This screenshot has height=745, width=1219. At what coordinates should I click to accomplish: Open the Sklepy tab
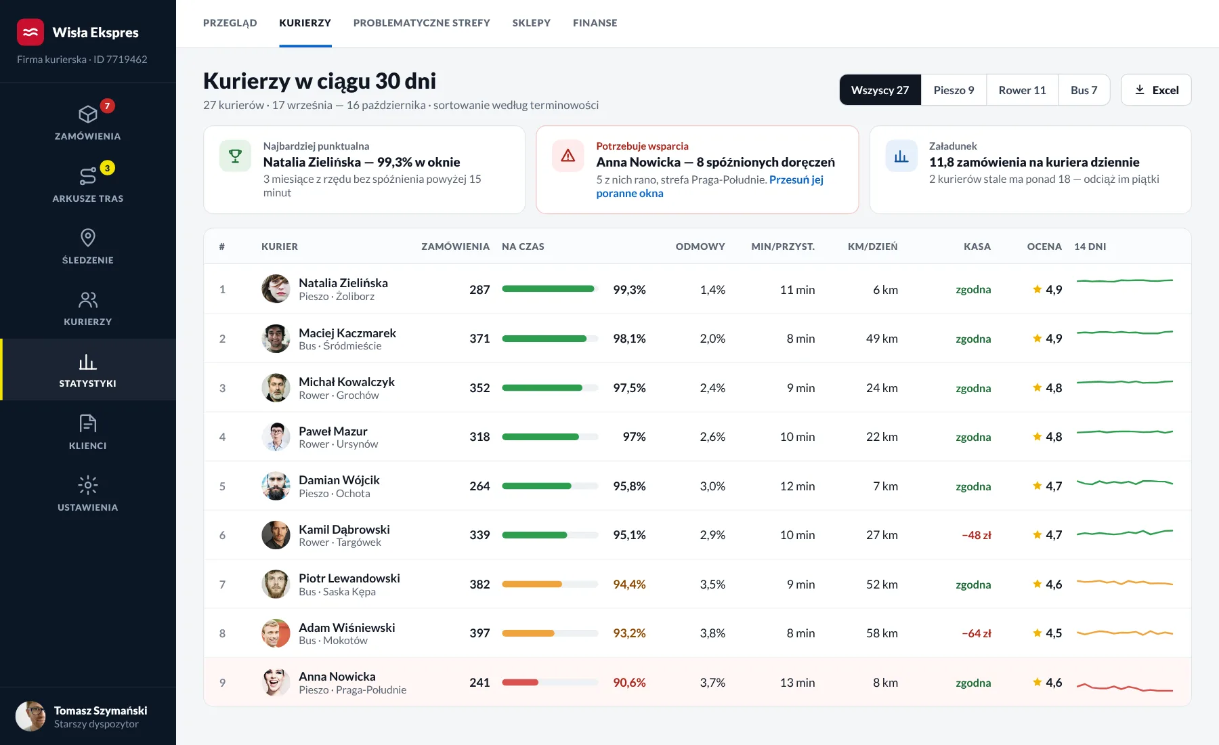pos(532,23)
